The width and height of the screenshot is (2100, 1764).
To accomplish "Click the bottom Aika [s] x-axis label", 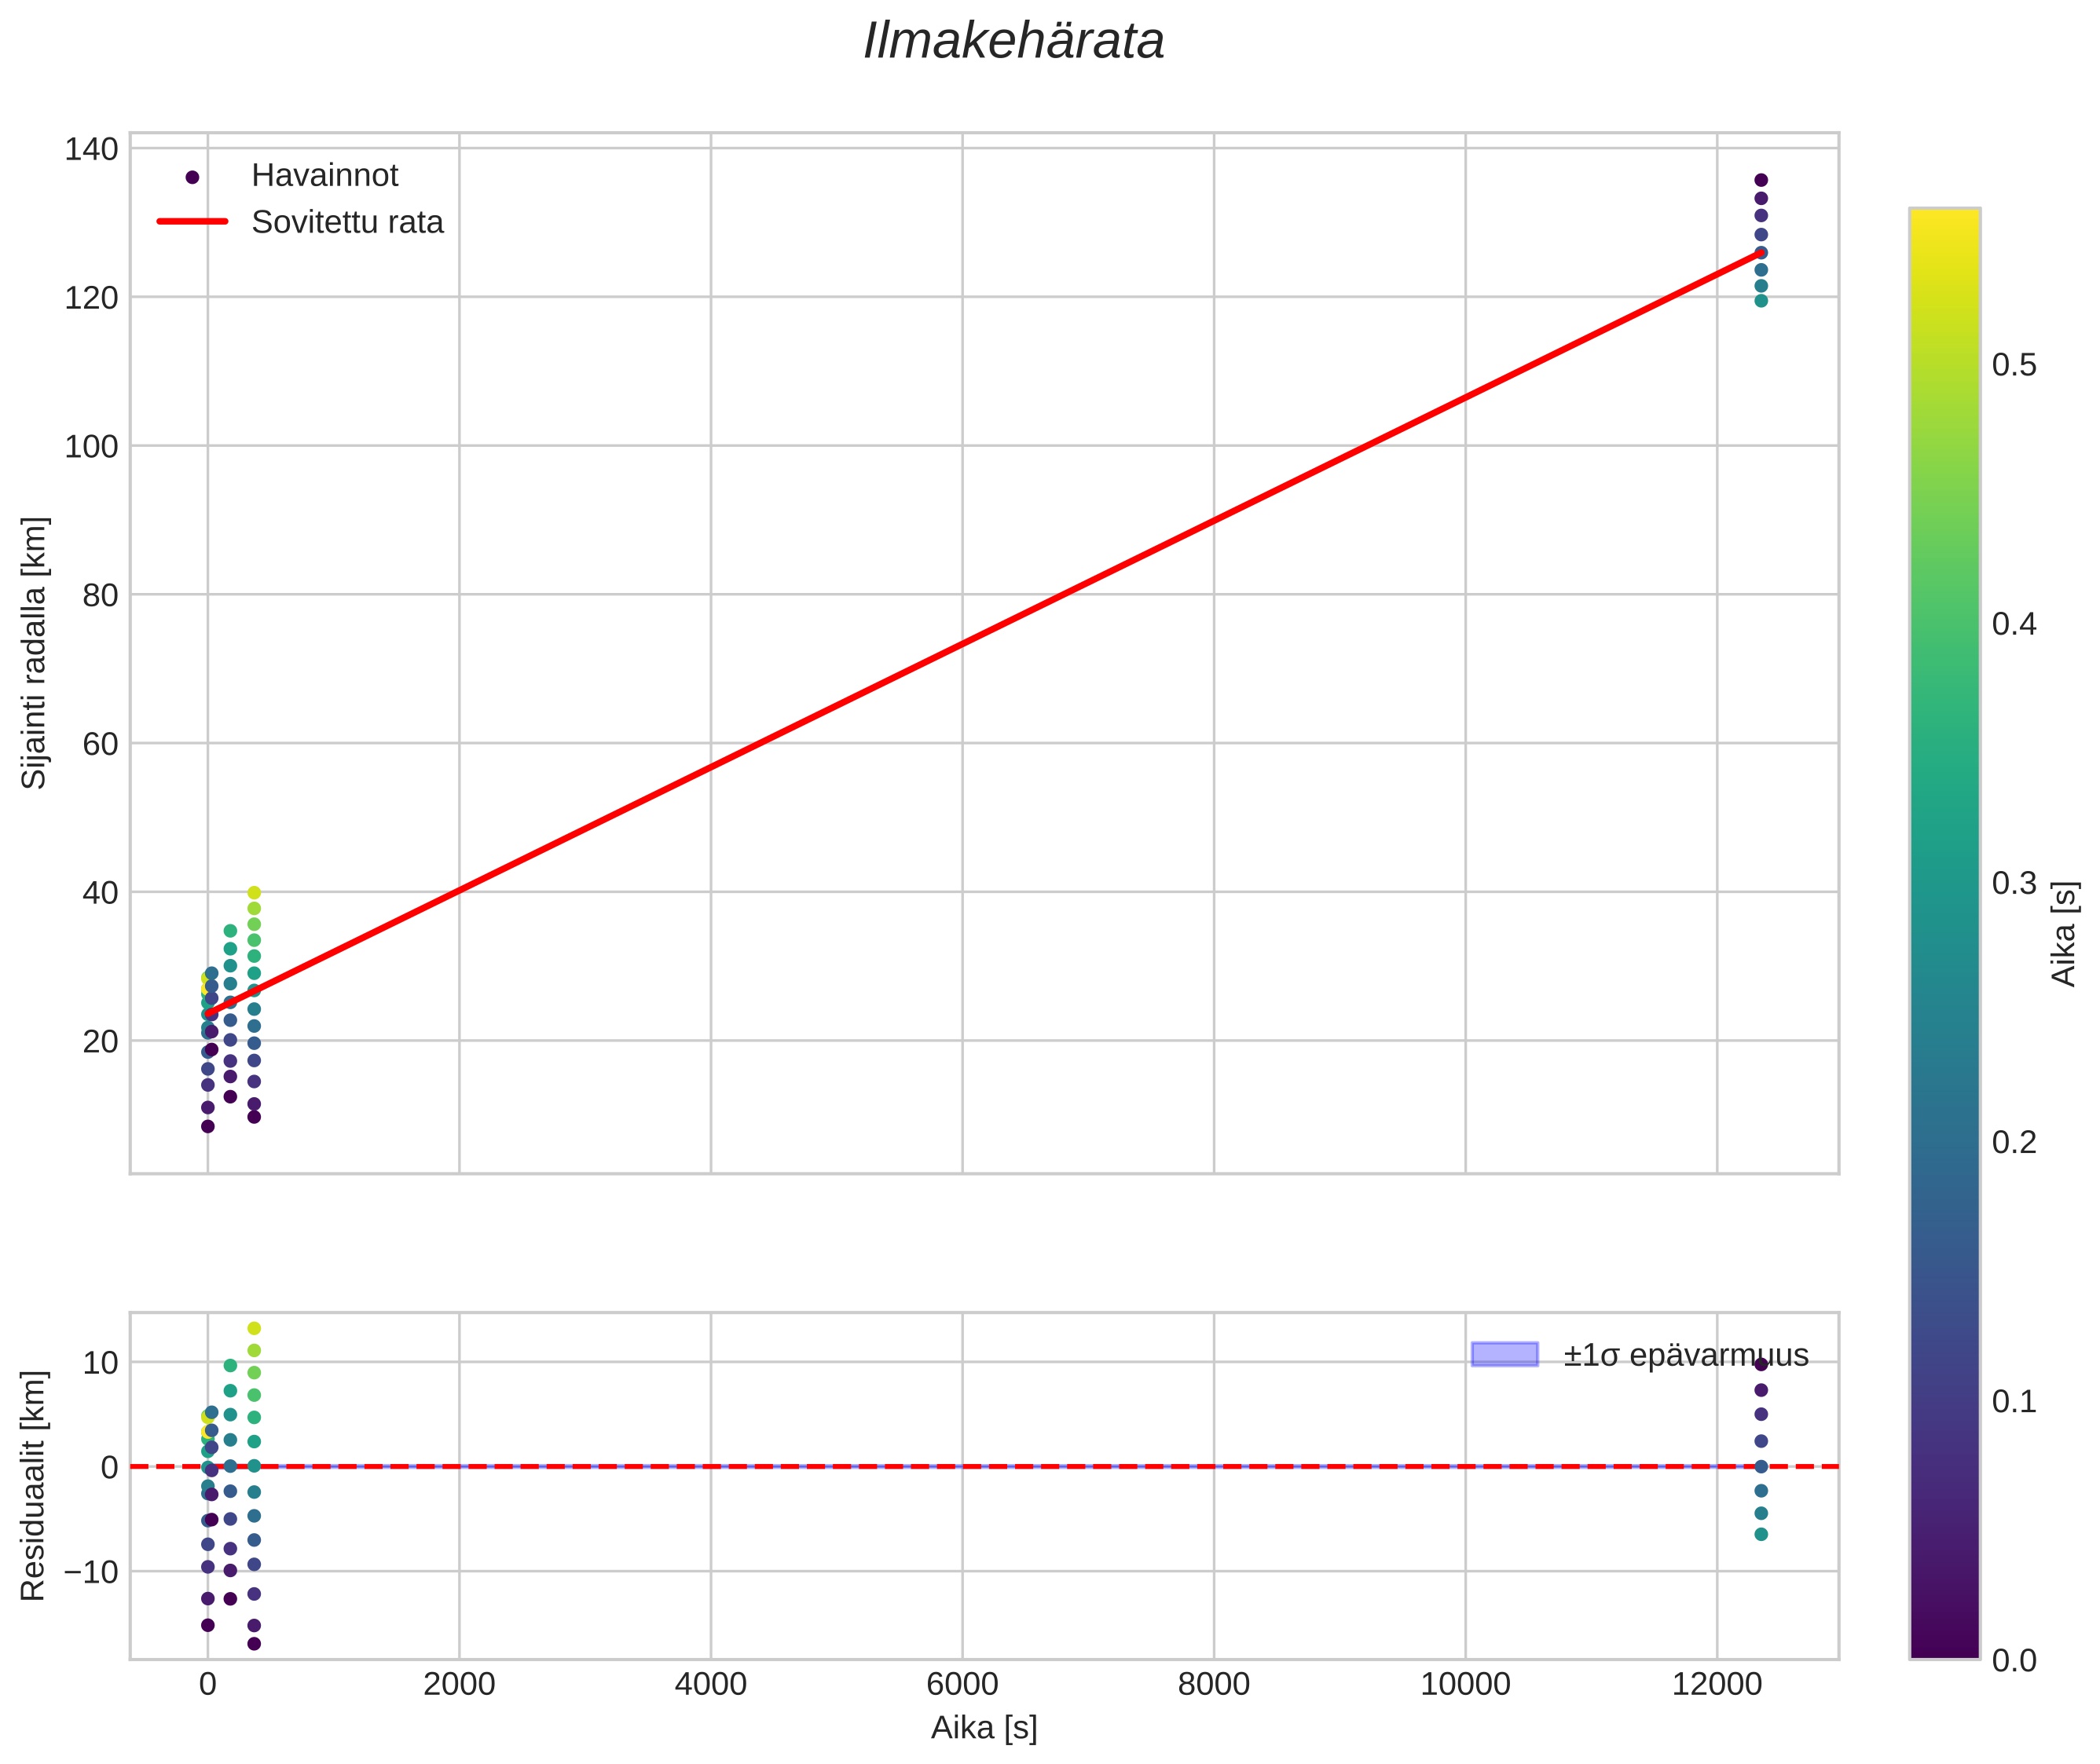I will [x=984, y=1728].
